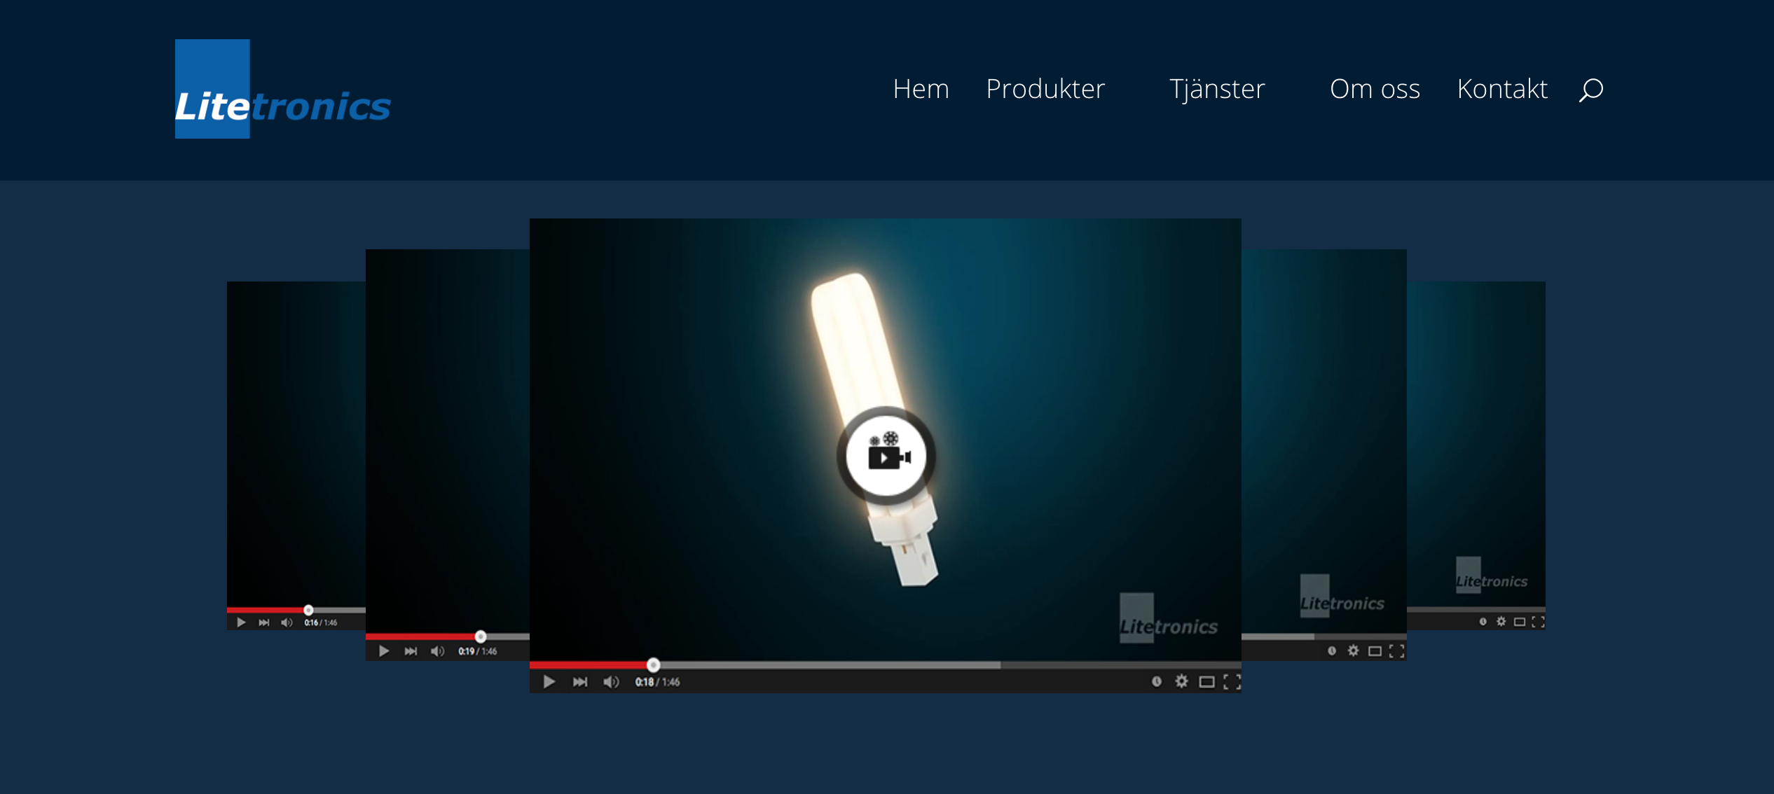Open watch later clock on center video
This screenshot has height=794, width=1774.
click(x=1157, y=681)
